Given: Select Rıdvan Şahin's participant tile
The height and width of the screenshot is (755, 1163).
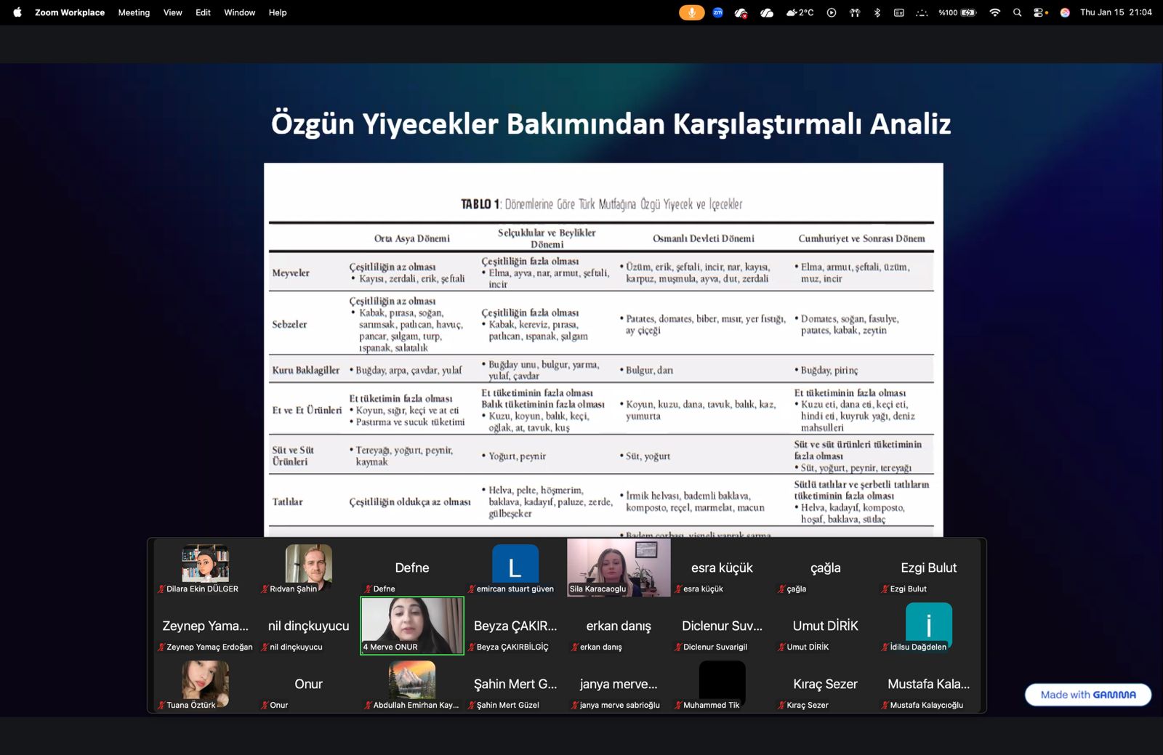Looking at the screenshot, I should [308, 568].
